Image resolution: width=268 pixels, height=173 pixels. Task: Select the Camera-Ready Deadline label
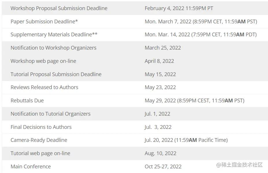(x=39, y=140)
